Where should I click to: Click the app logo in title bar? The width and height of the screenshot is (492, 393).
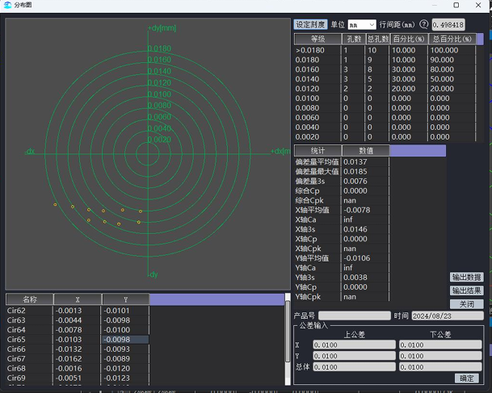coord(8,5)
